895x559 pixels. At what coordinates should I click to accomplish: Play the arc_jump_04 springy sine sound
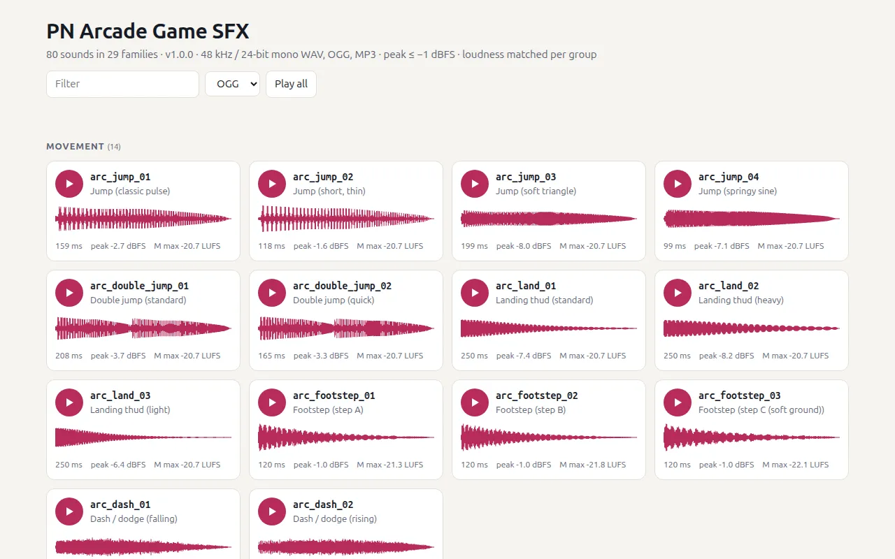(x=678, y=184)
